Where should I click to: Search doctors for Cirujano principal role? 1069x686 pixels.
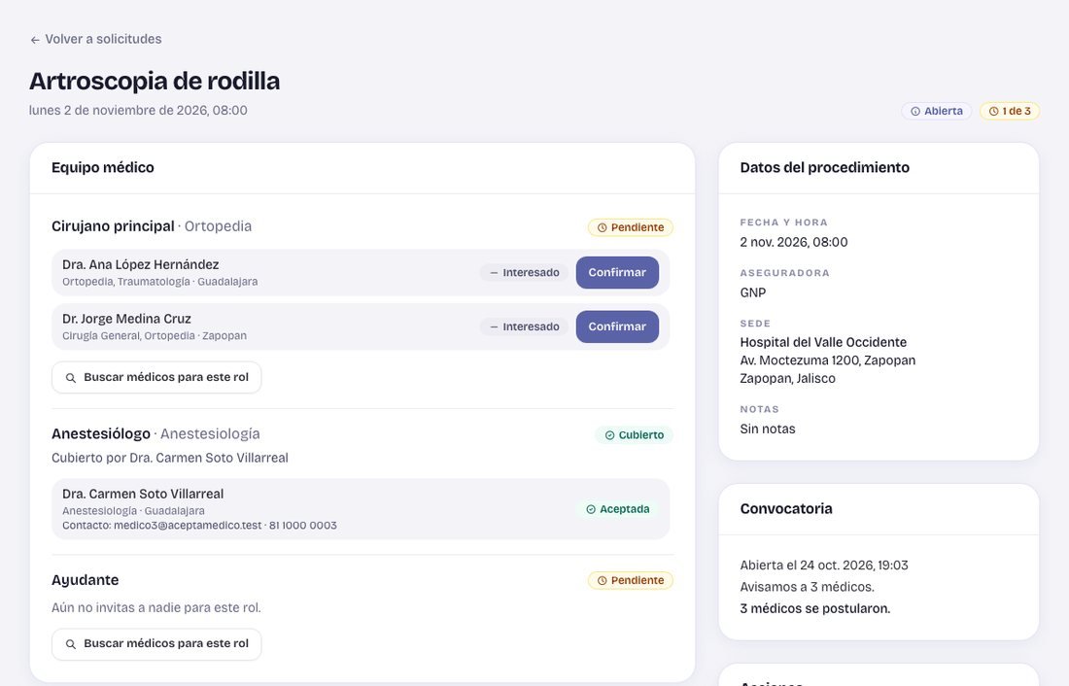point(156,377)
